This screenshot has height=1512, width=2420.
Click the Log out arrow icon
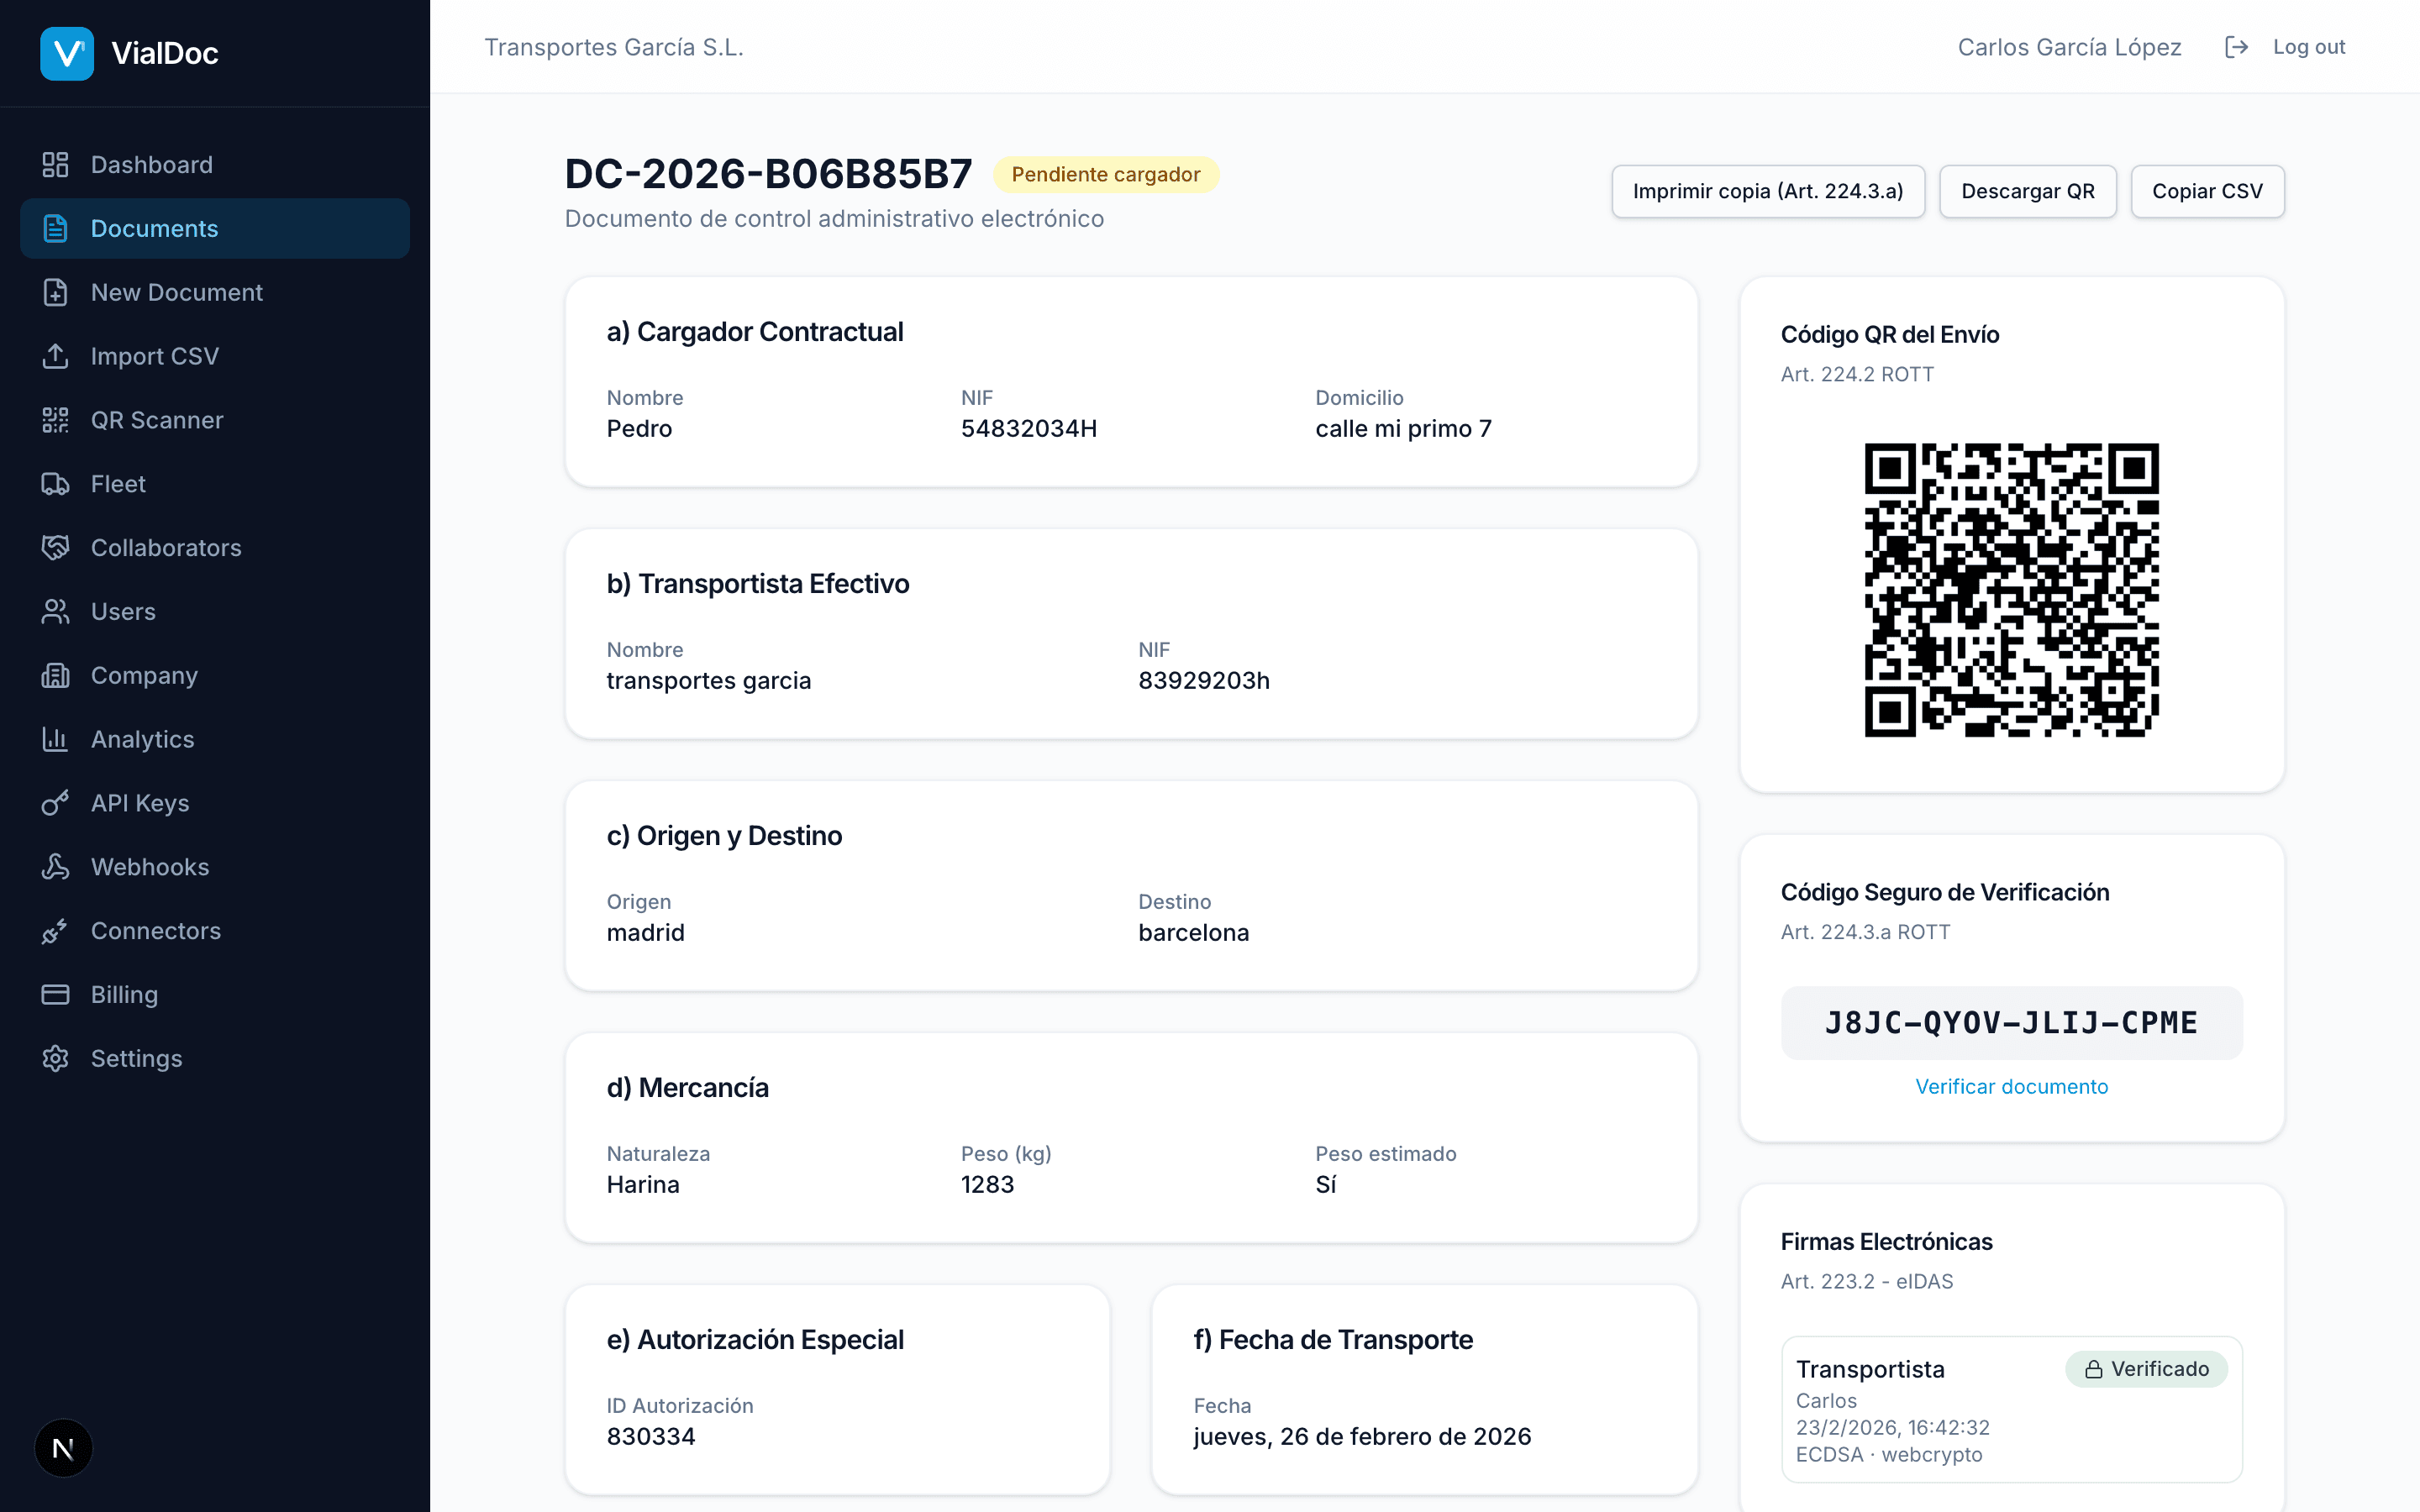pos(2237,46)
